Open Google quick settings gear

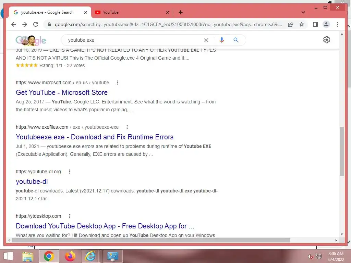[x=327, y=40]
